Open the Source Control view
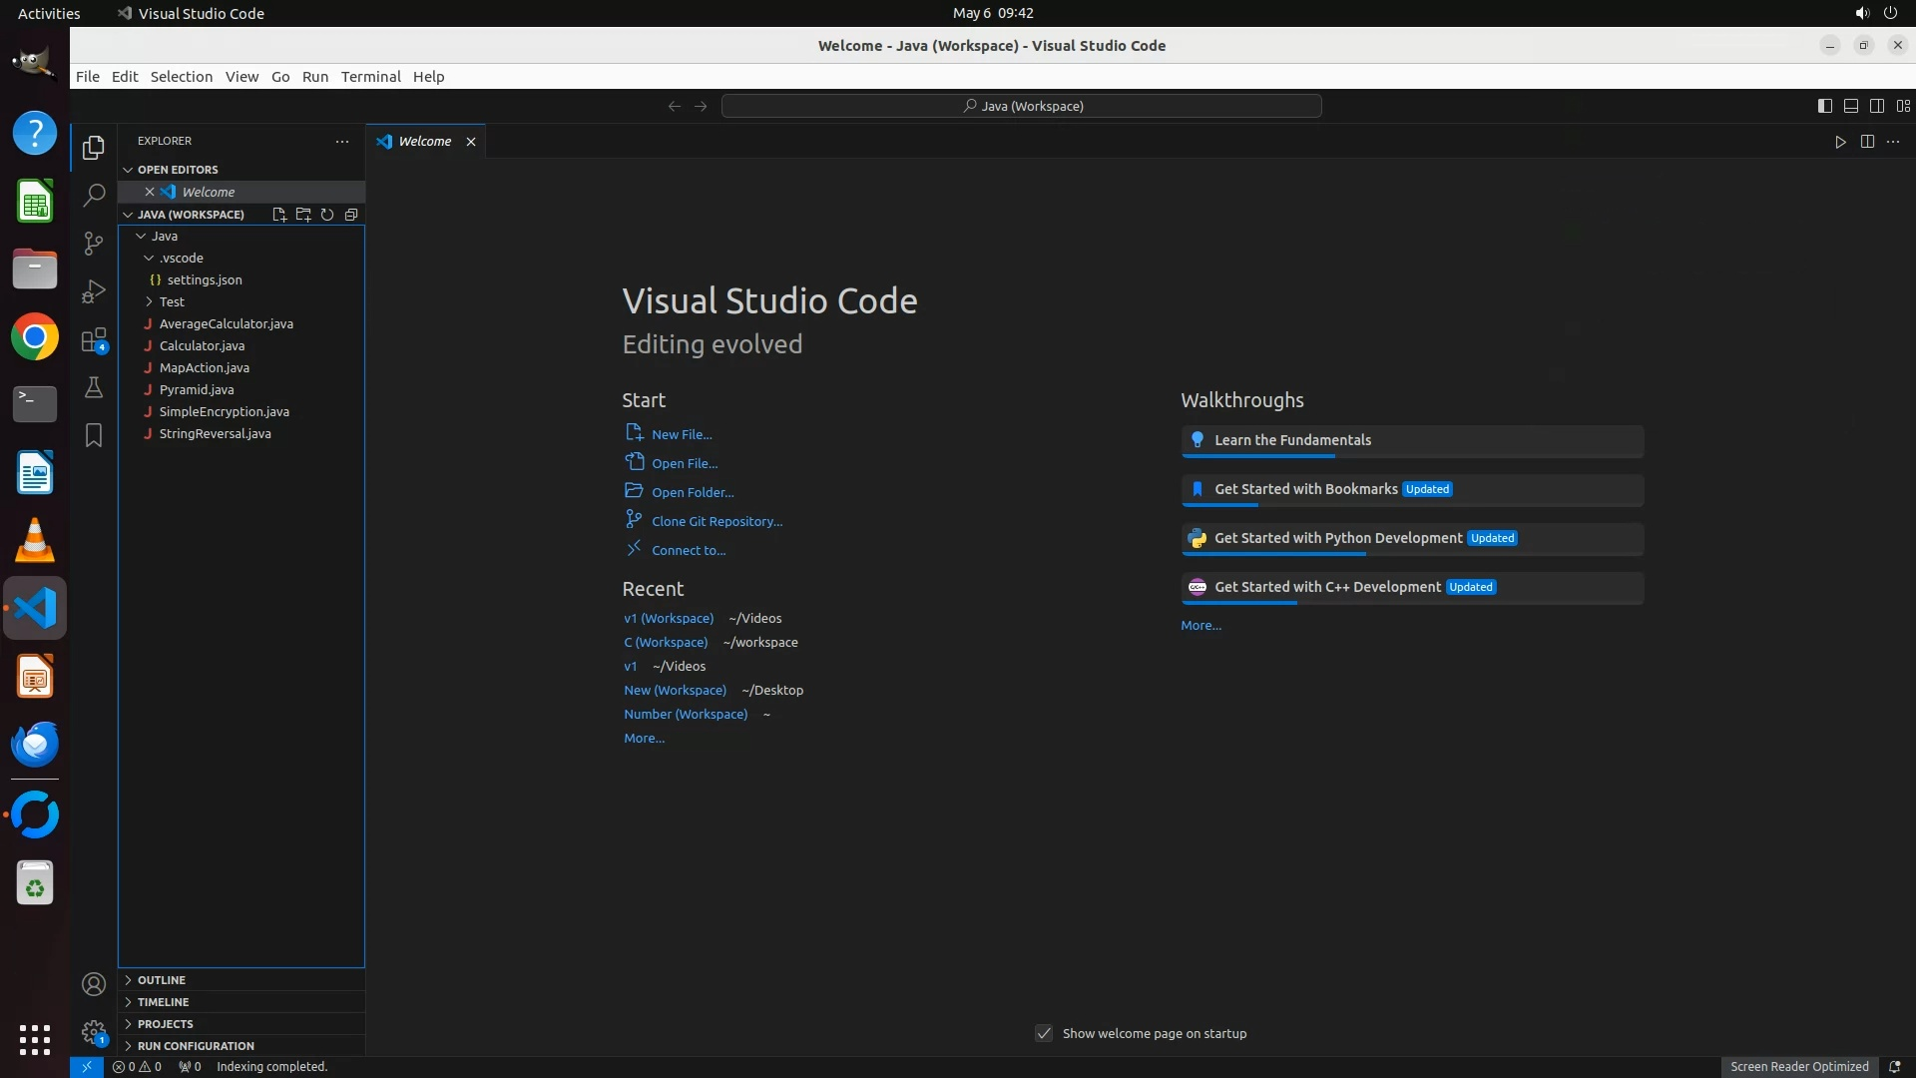Image resolution: width=1916 pixels, height=1078 pixels. (94, 244)
